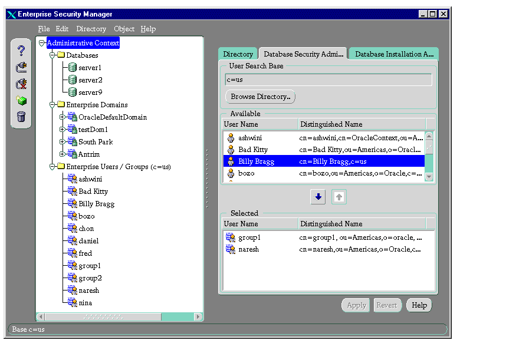Click the disconnect plug icon with red X
Screen dimensions: 516x340
point(21,84)
